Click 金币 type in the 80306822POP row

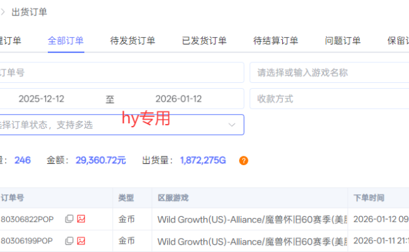click(x=127, y=219)
